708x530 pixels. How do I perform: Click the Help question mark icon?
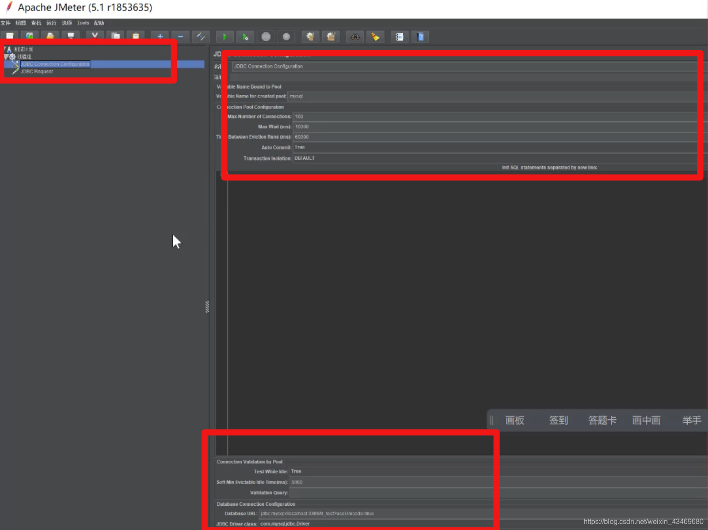coord(420,37)
